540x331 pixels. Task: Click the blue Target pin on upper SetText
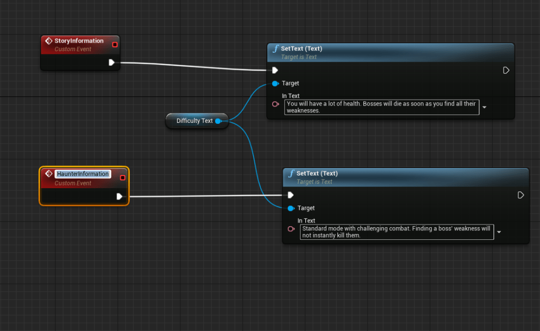click(x=275, y=83)
